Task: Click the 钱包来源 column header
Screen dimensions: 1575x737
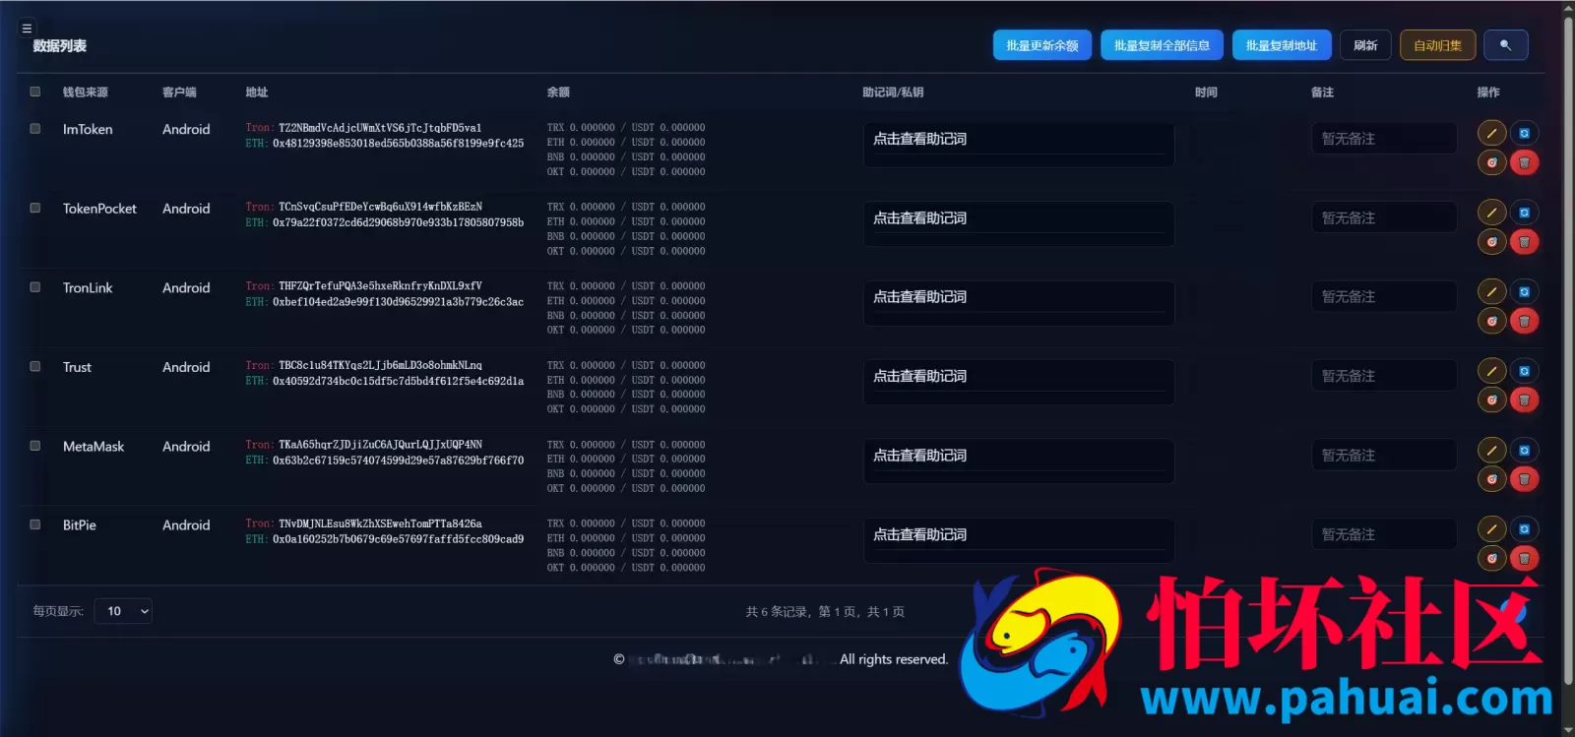Action: (86, 92)
